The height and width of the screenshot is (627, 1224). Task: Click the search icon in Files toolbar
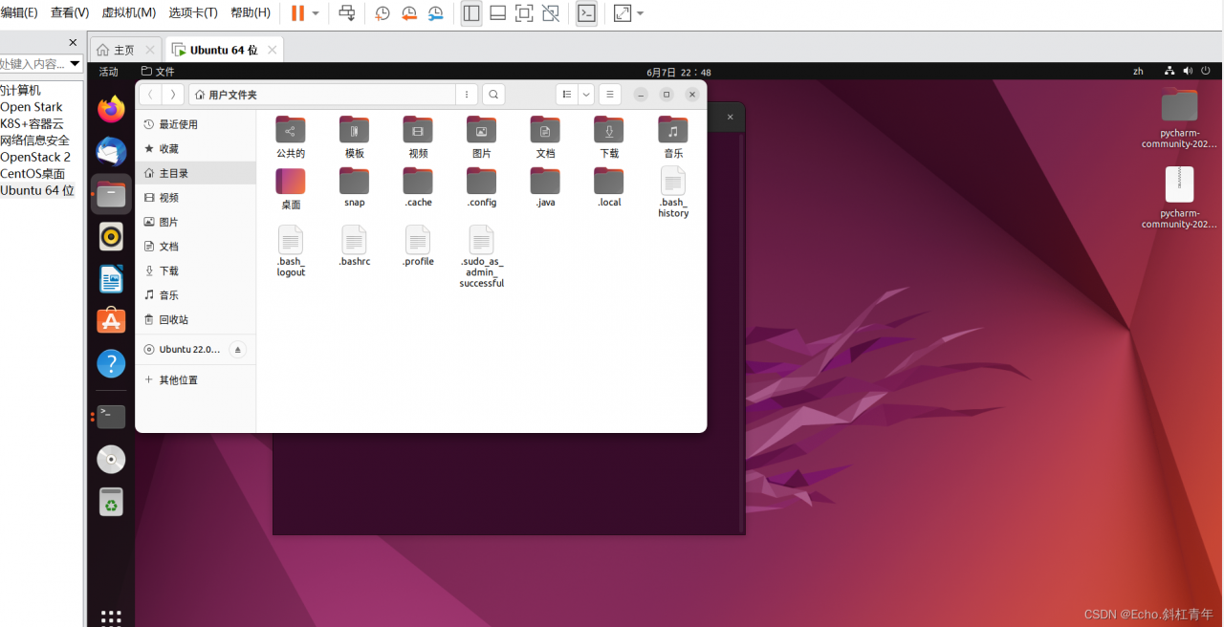point(492,95)
